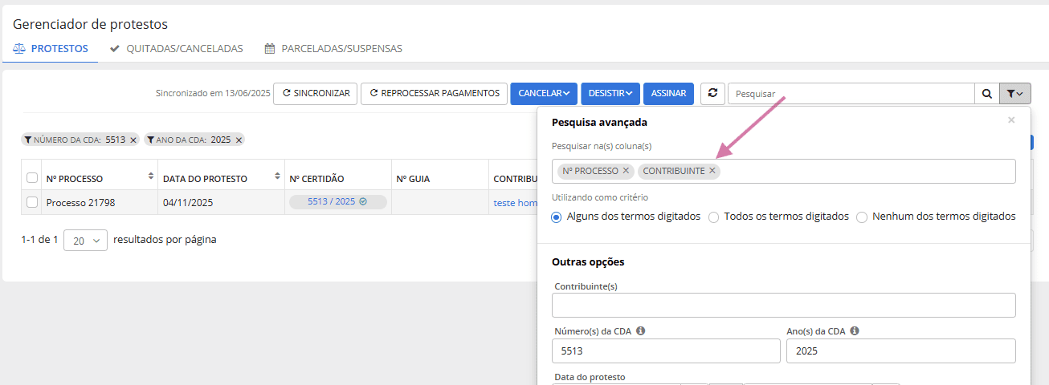1049x385 pixels.
Task: Close the Pesquisa avançada panel
Action: click(1011, 120)
